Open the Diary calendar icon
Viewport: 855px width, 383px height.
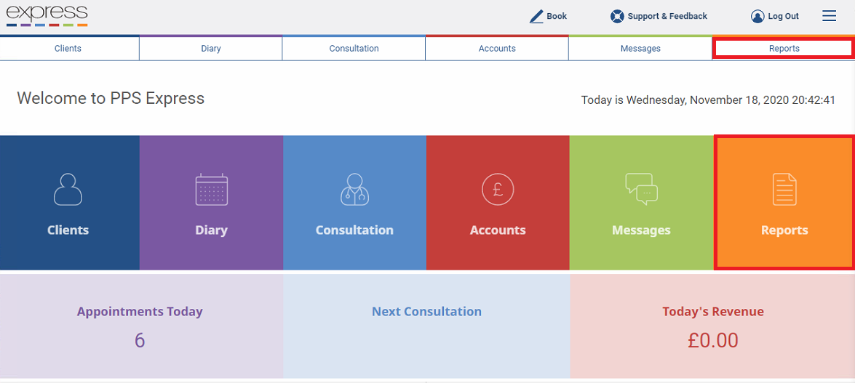tap(211, 190)
